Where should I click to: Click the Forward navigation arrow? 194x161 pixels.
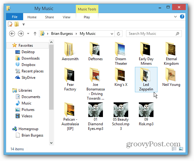point(21,34)
